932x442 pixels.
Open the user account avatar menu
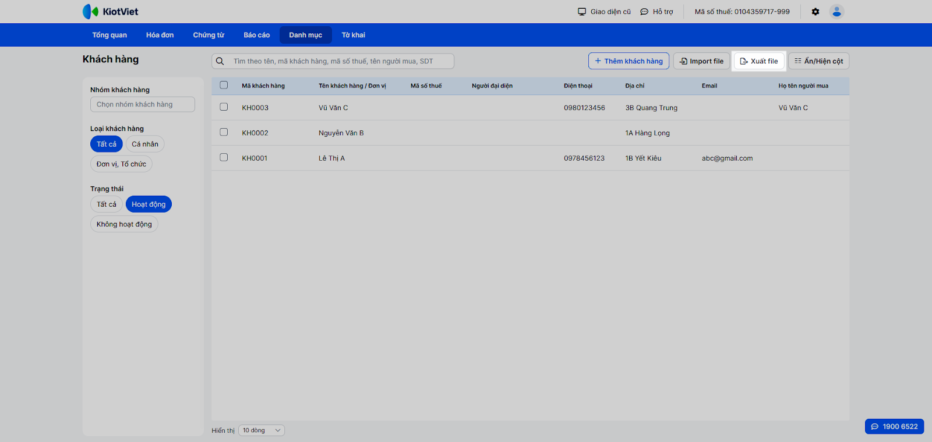(836, 12)
